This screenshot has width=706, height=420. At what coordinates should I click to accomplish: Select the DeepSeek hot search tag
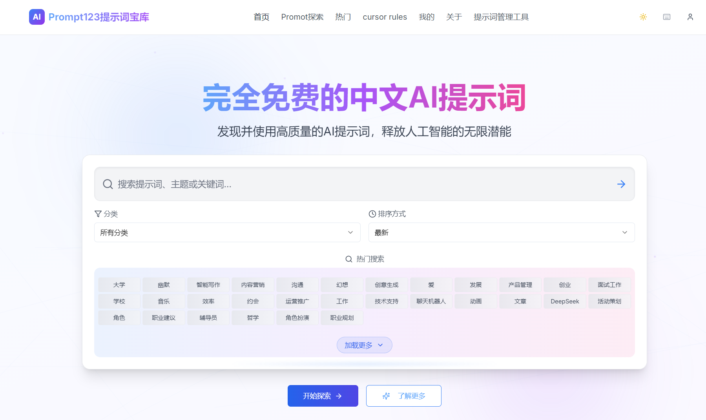point(564,301)
